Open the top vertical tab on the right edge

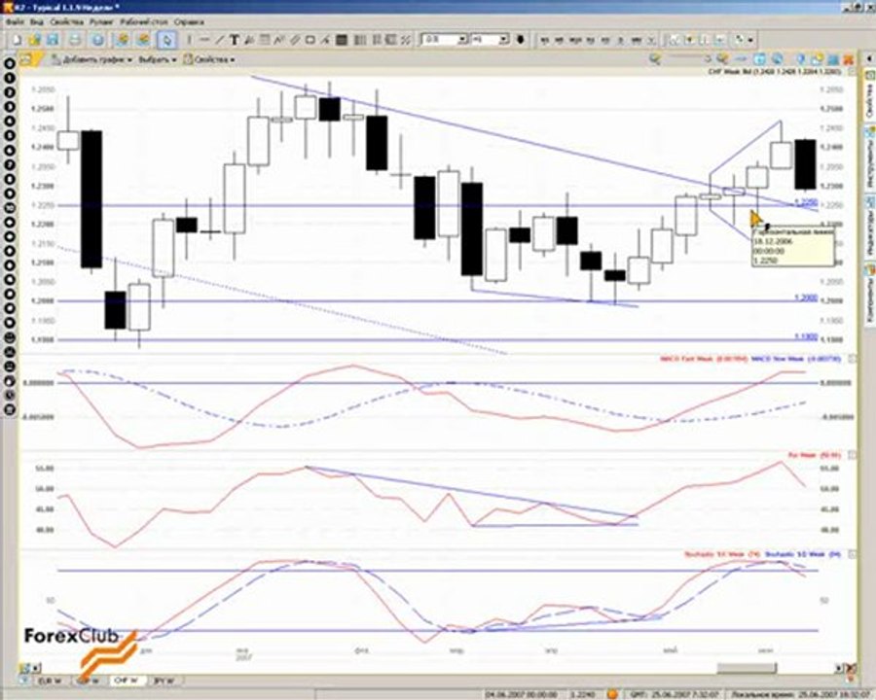[x=870, y=94]
